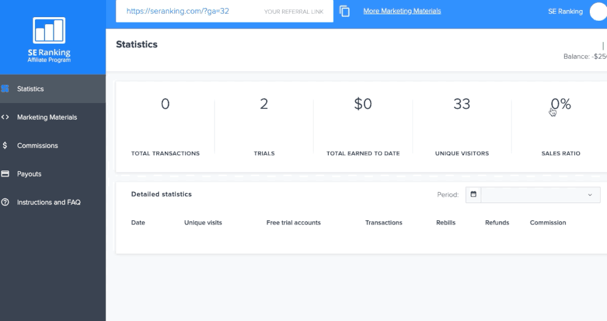The height and width of the screenshot is (321, 607).
Task: Click the Rebills column header
Action: tap(446, 223)
